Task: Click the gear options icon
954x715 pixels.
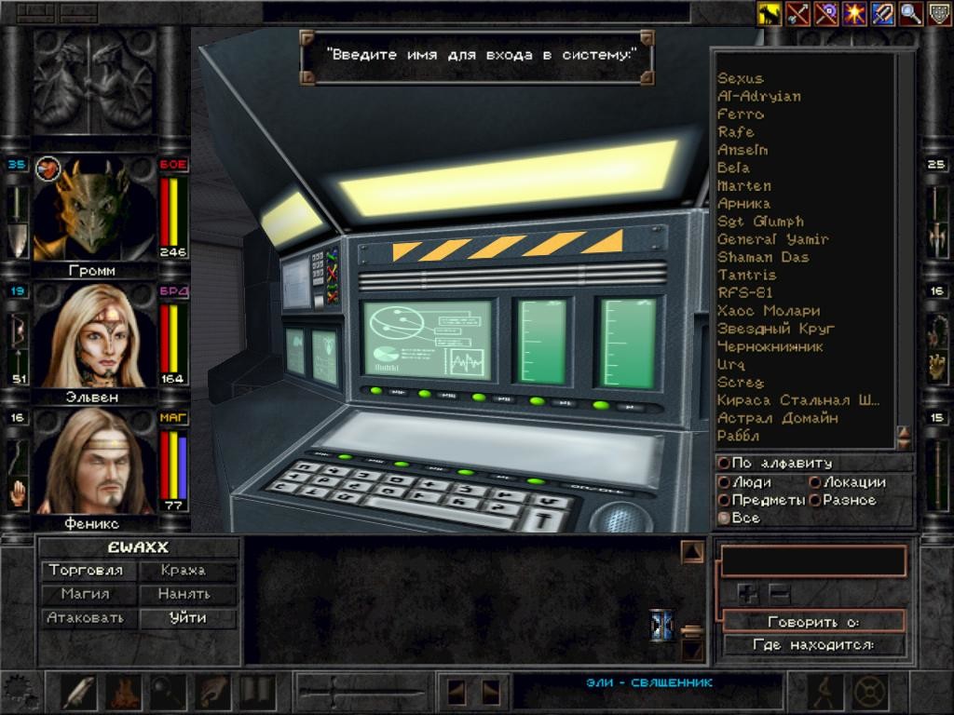Action: [21, 692]
